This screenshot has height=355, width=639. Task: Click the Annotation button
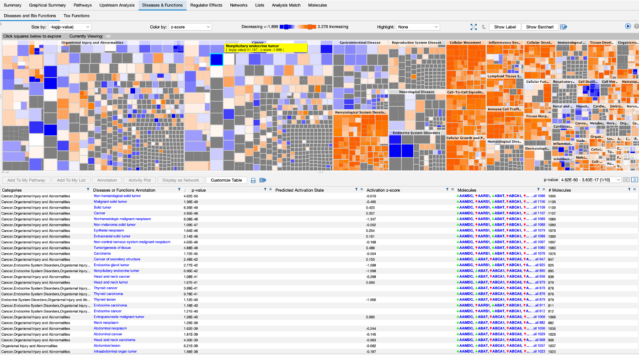coord(107,180)
